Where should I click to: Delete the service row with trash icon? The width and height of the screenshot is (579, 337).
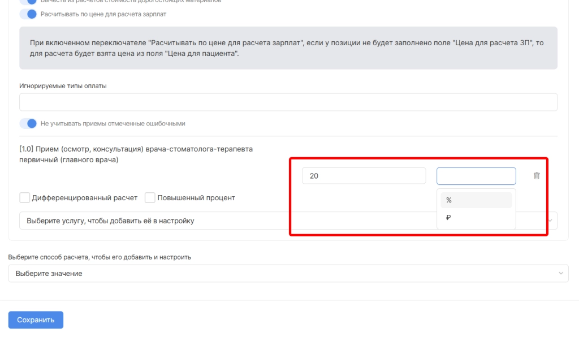(537, 176)
